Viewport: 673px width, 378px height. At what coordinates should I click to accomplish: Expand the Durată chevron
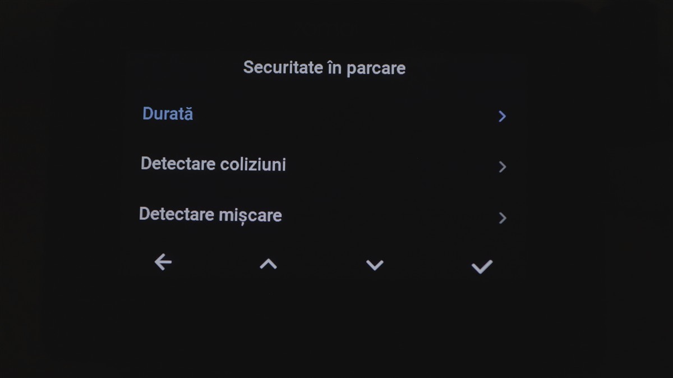pos(502,116)
